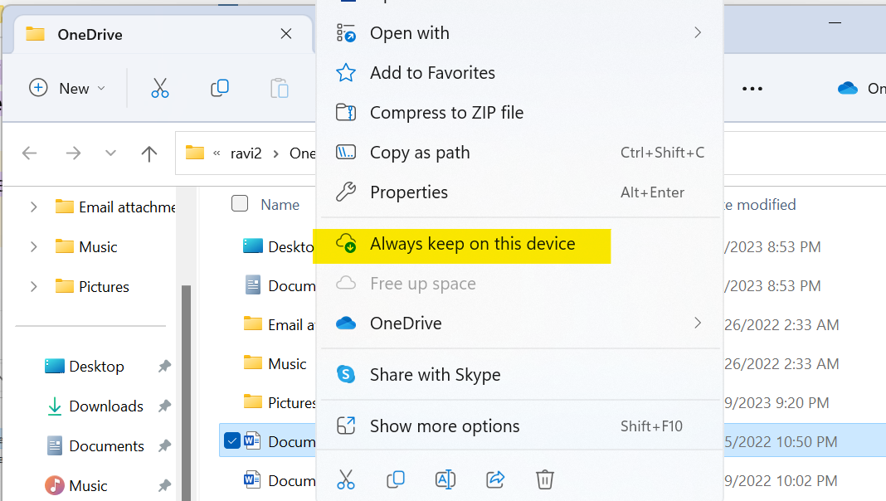Viewport: 886px width, 501px height.
Task: Choose Share with Skype
Action: 520,374
